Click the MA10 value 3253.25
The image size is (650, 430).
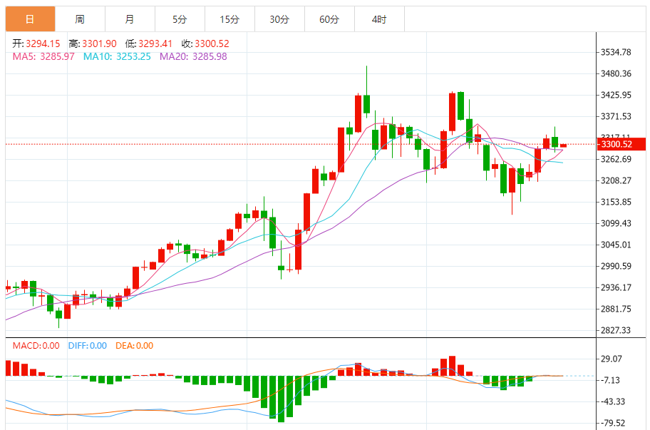click(x=133, y=56)
